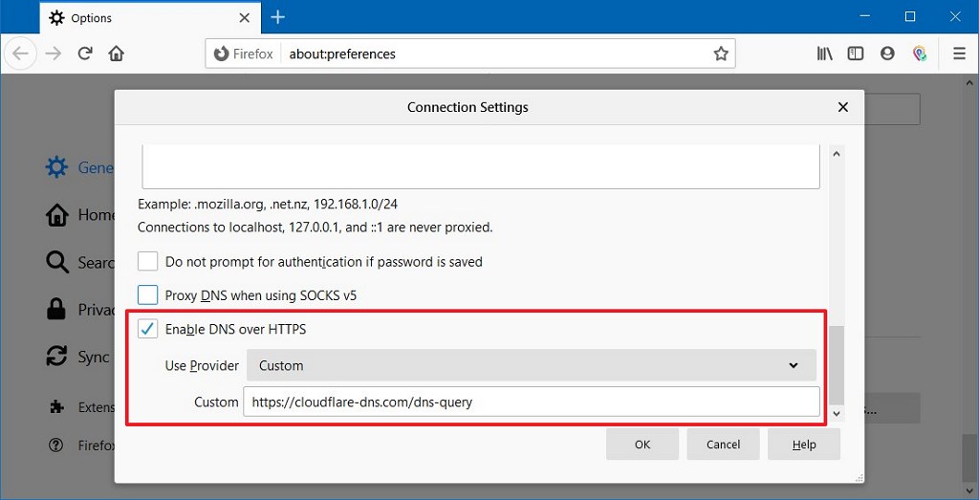Open the hamburger application menu
Image resolution: width=979 pixels, height=500 pixels.
coord(959,54)
